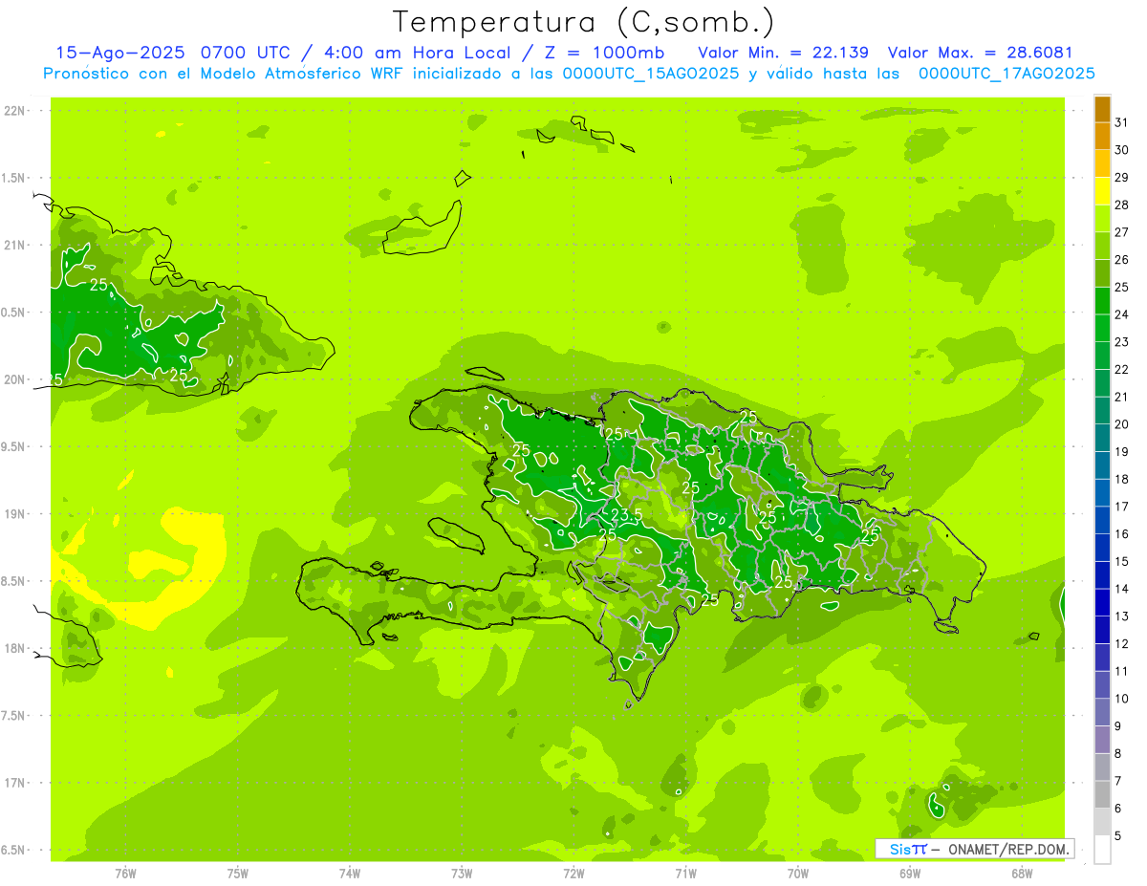Click the '25' label on the color scale
The height and width of the screenshot is (886, 1147).
coord(1122,287)
